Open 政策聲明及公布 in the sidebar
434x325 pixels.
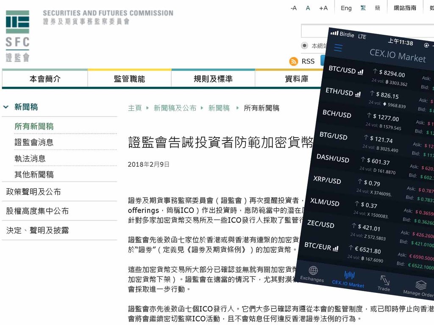tap(33, 192)
